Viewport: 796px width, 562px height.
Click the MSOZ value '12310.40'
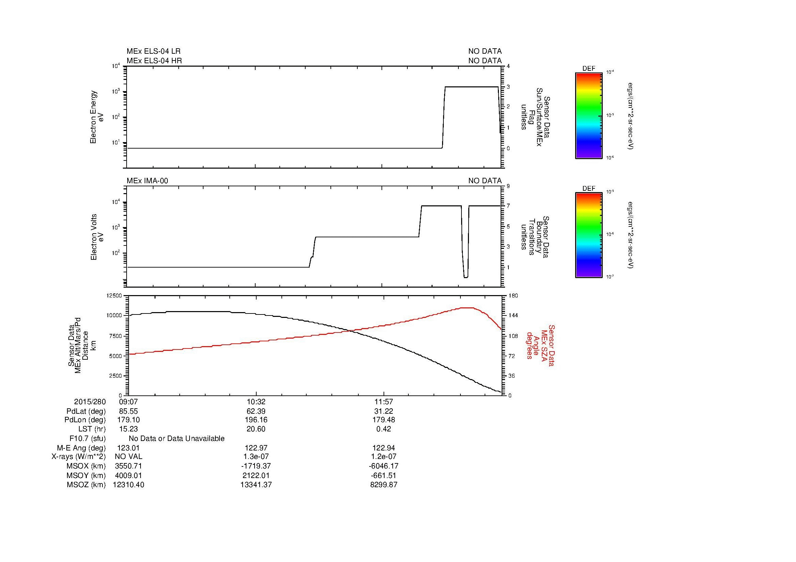point(129,485)
